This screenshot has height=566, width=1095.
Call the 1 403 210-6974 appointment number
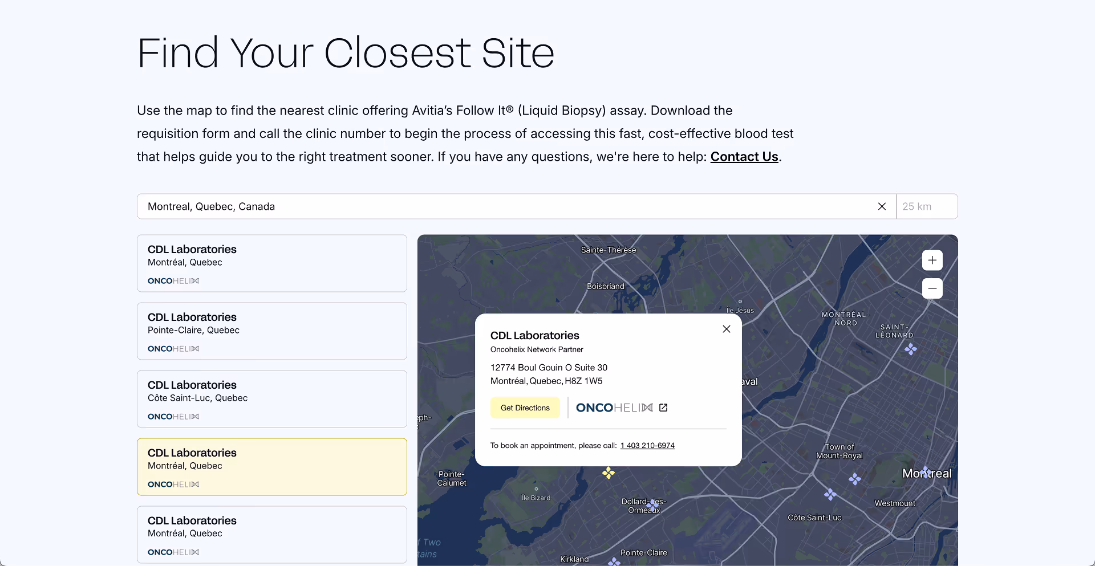647,445
